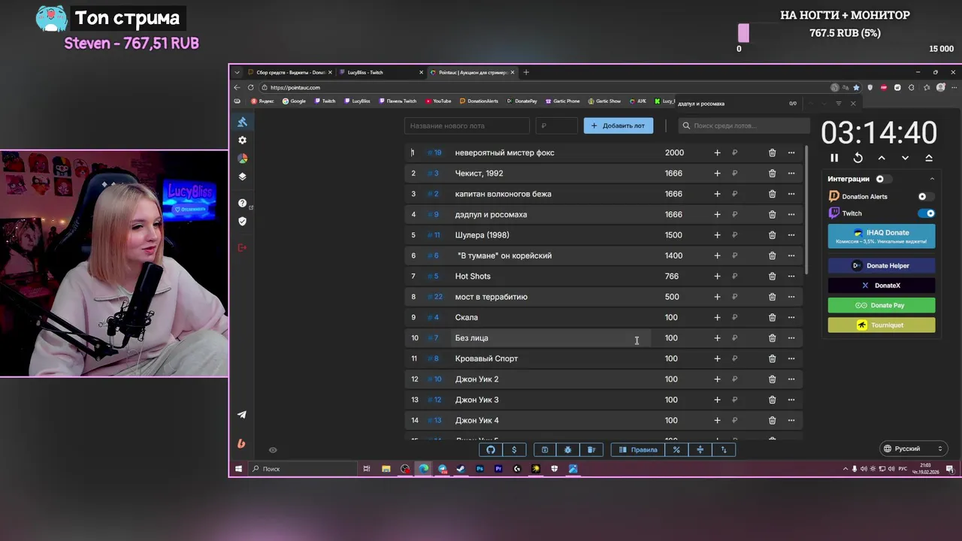Open the Русский language dropdown

[x=912, y=449]
